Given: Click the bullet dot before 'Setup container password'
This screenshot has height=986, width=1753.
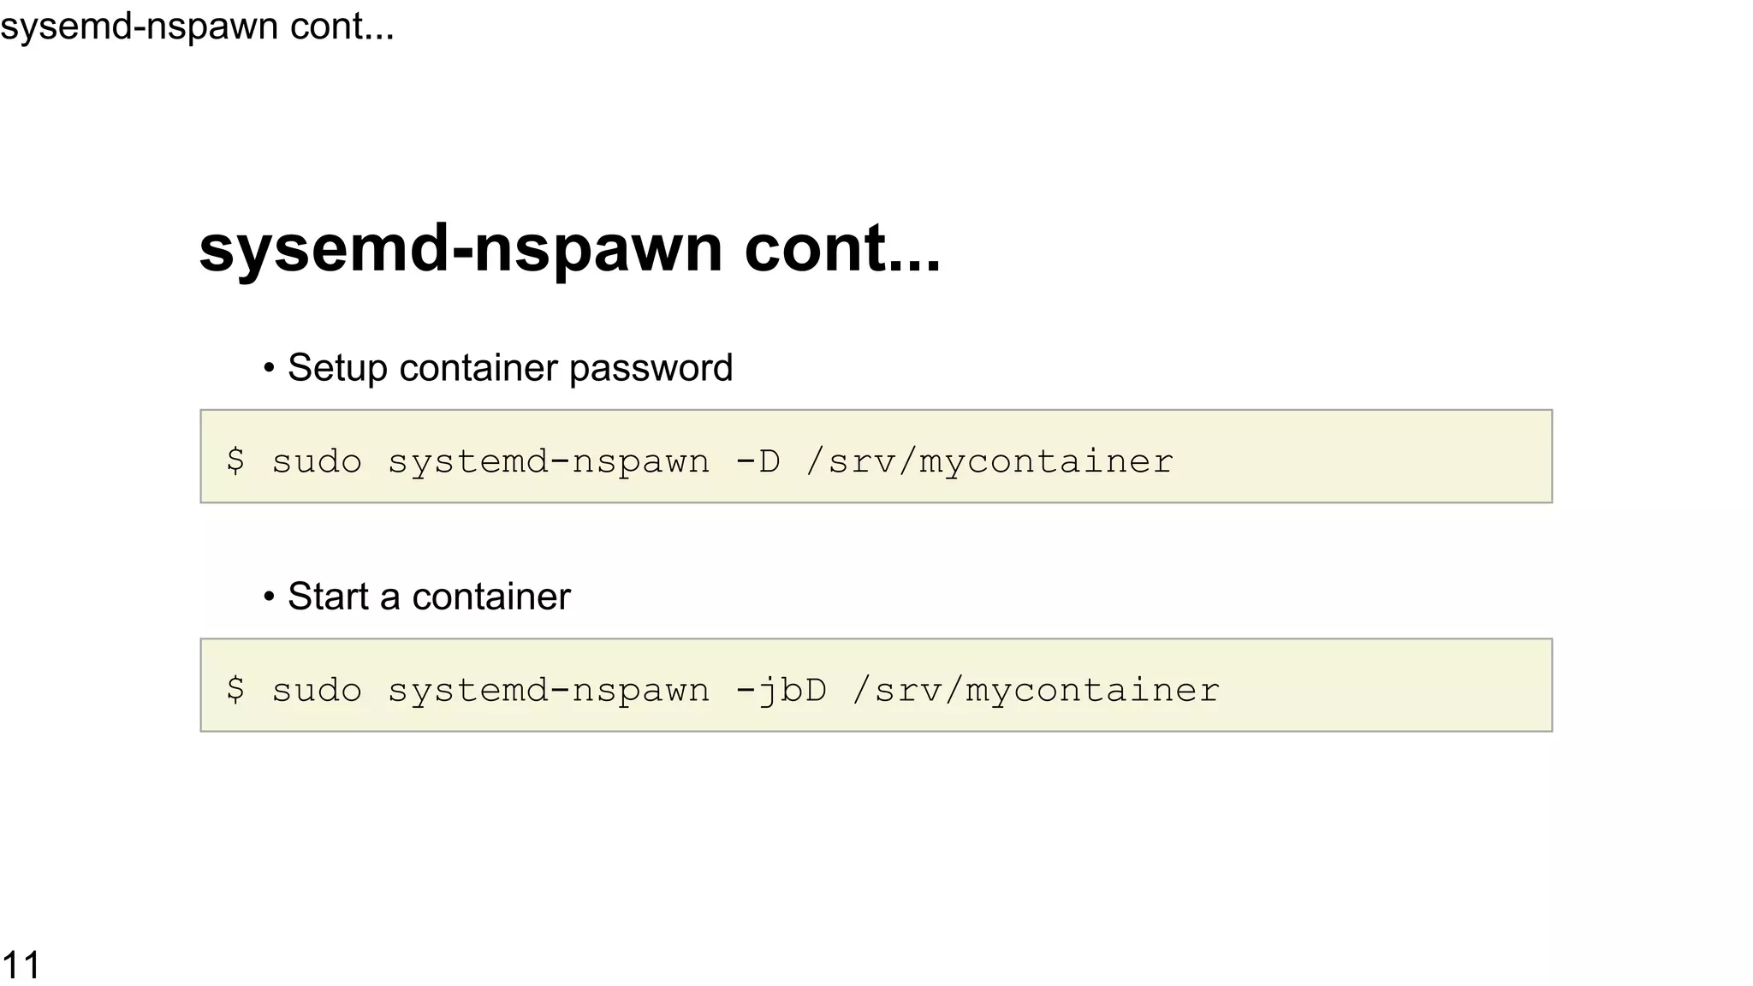Looking at the screenshot, I should pyautogui.click(x=269, y=369).
